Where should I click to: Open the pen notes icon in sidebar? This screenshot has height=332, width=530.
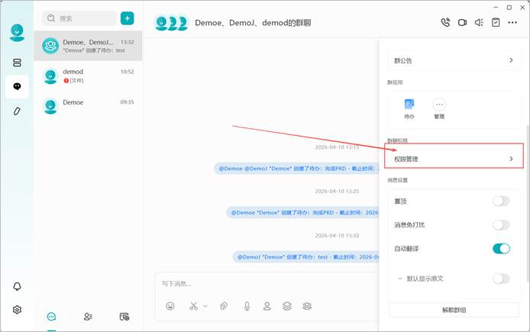pos(17,111)
